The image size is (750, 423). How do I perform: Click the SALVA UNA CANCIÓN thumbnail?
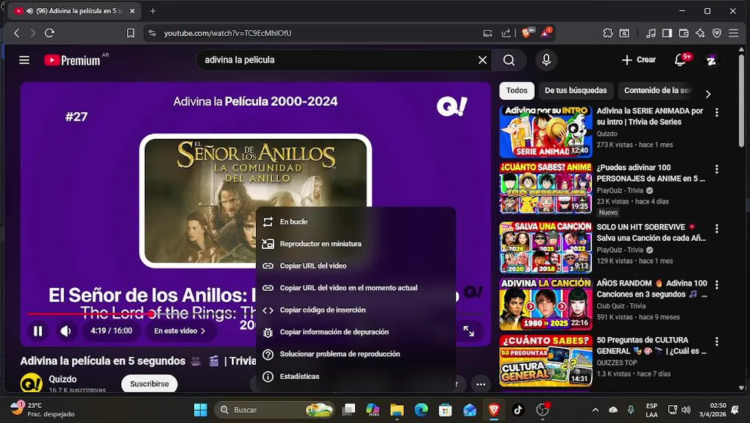click(546, 247)
